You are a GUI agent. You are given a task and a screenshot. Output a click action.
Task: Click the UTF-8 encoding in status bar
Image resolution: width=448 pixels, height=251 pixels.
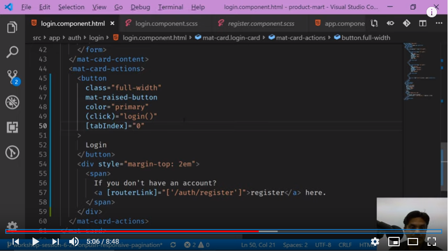click(x=323, y=245)
